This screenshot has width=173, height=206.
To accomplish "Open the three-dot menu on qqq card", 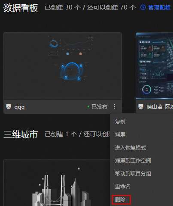I will 114,106.
